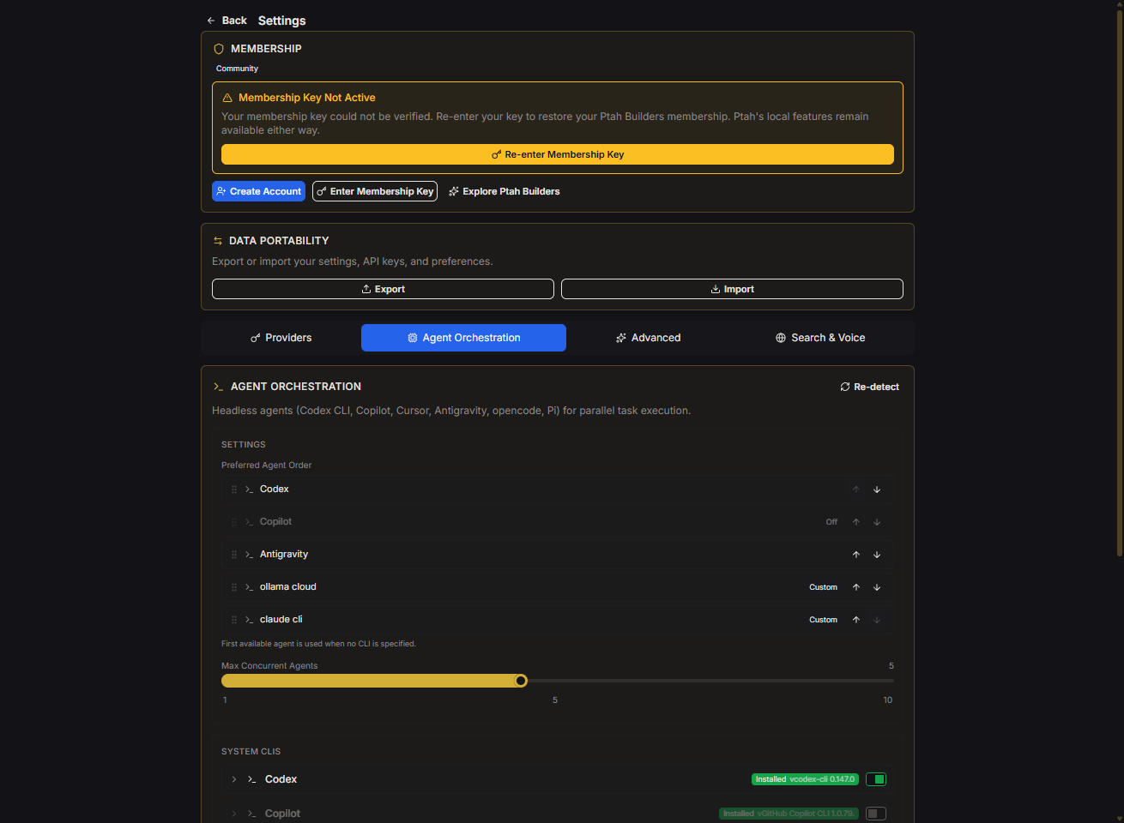Click the slider's 10 max label

click(x=888, y=700)
